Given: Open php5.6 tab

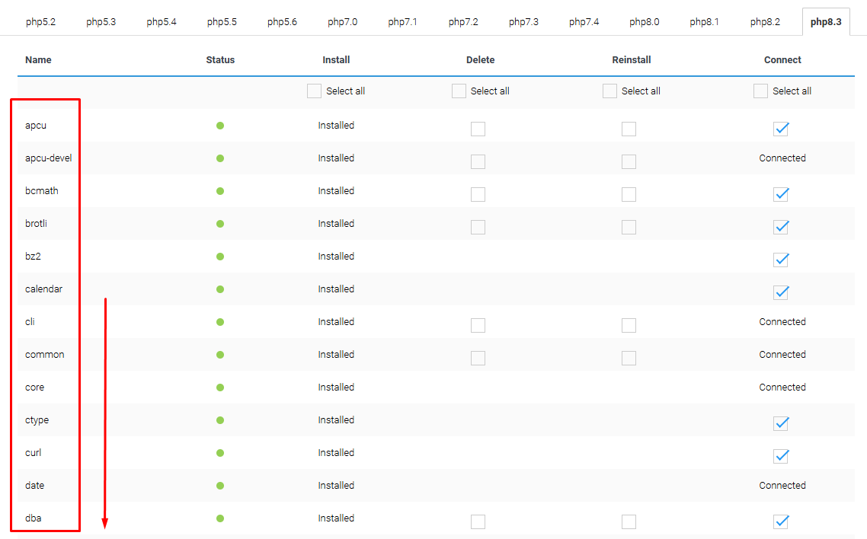Looking at the screenshot, I should [x=282, y=21].
